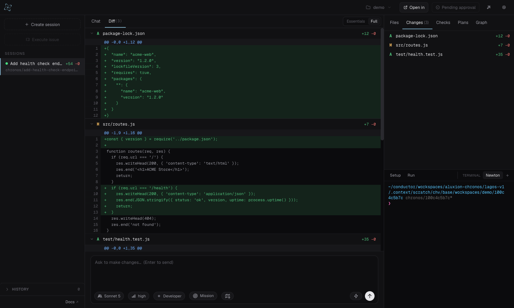Open the Checks tab
This screenshot has height=308, width=514.
(x=443, y=23)
